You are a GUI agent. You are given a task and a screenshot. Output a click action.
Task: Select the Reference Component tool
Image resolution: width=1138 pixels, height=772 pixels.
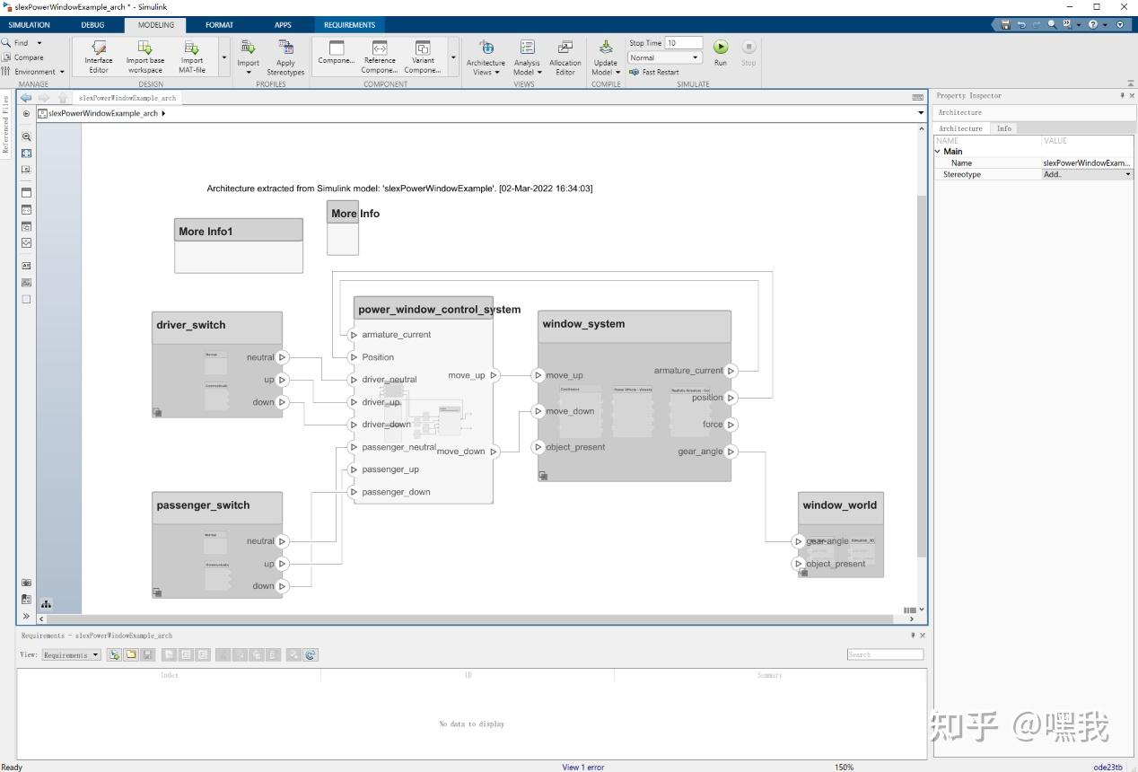(379, 56)
